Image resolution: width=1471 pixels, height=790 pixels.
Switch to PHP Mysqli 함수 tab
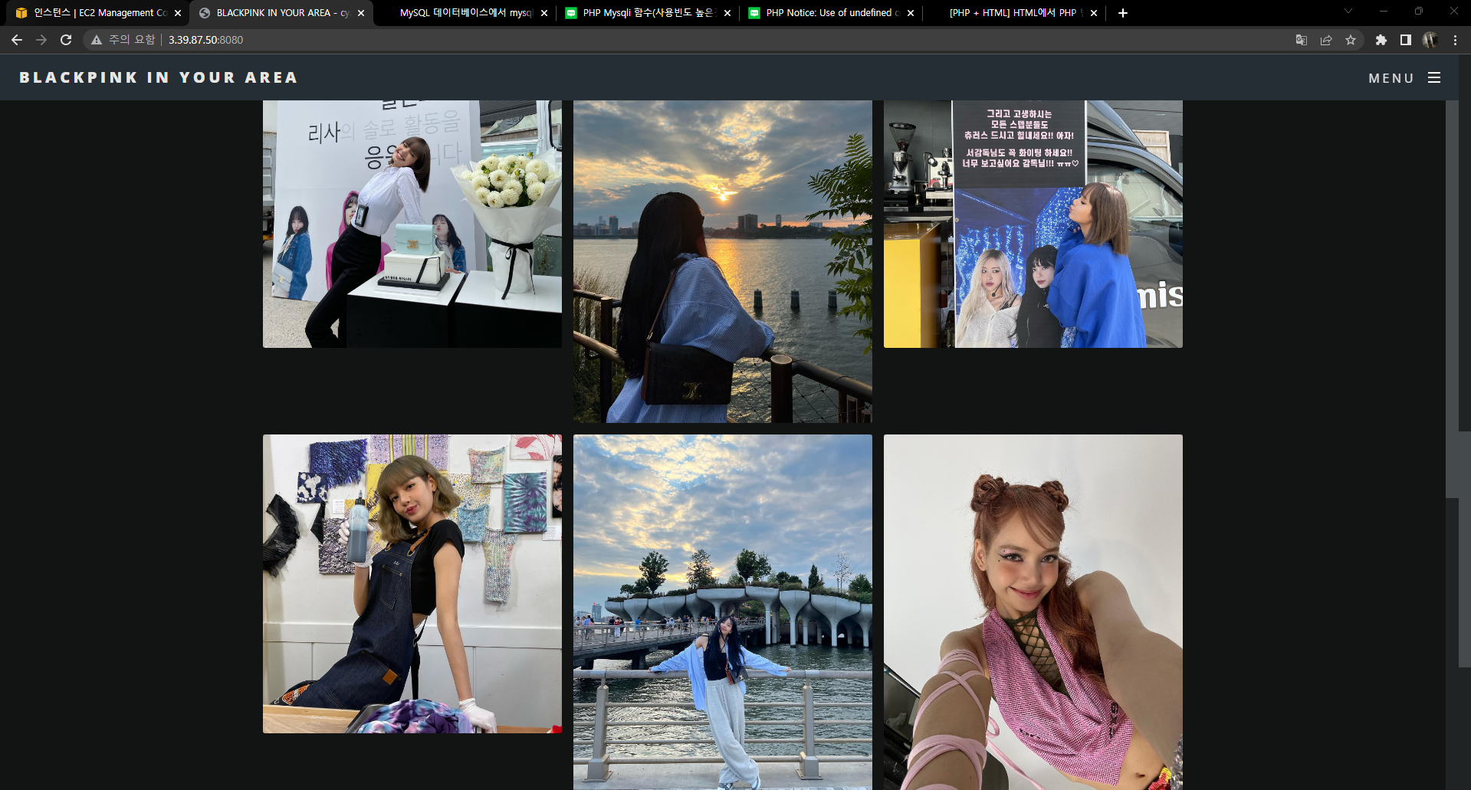coord(648,13)
